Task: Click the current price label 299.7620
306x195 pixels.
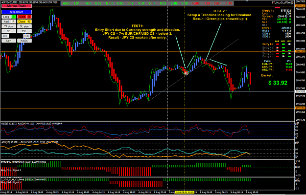Action: 300,91
